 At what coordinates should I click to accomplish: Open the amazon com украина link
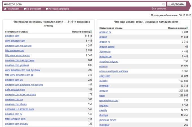click(17, 65)
